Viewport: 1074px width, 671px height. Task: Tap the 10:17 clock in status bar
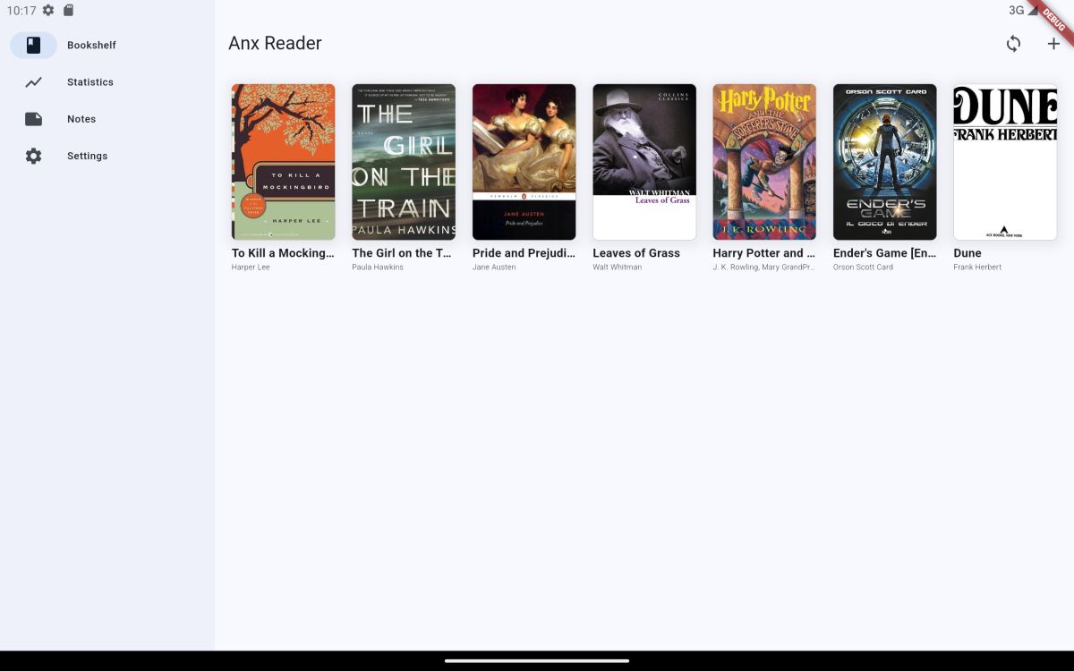click(21, 11)
